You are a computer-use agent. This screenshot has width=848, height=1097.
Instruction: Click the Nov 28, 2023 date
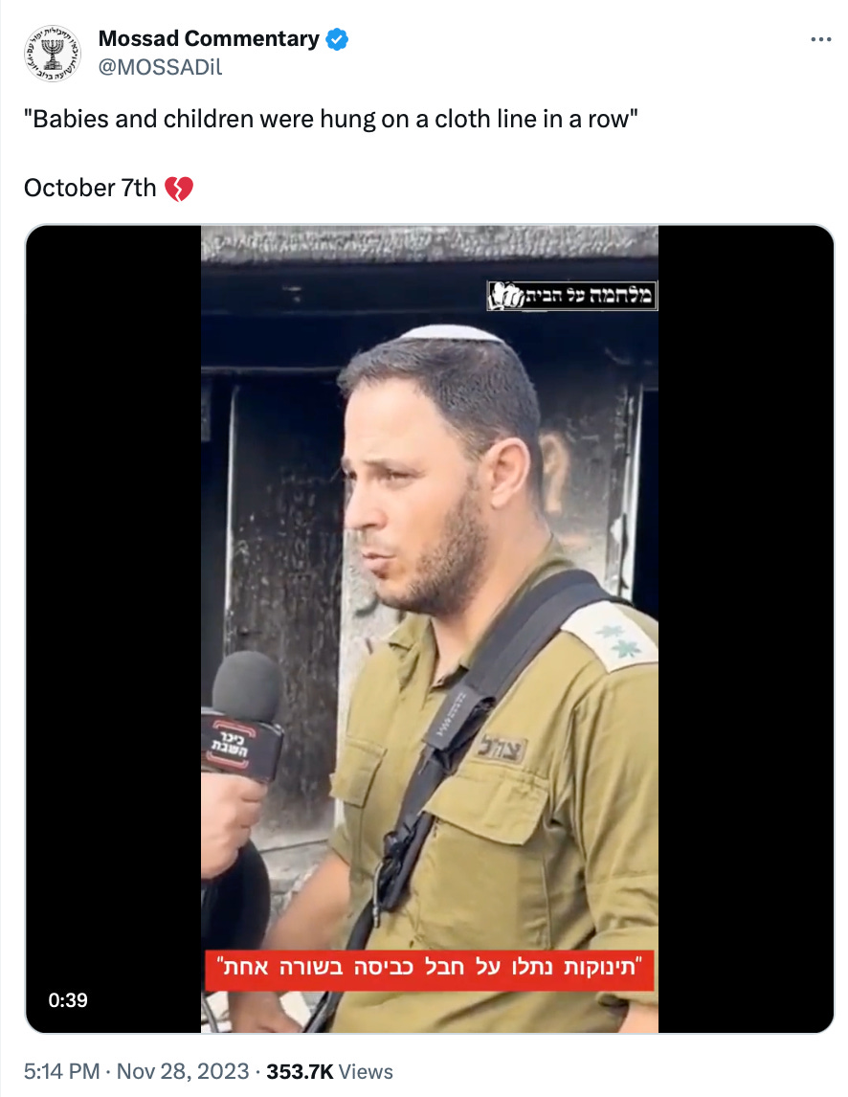point(183,1071)
